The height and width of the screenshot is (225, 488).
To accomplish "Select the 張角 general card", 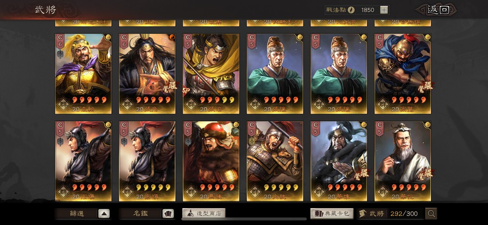I will tap(147, 74).
